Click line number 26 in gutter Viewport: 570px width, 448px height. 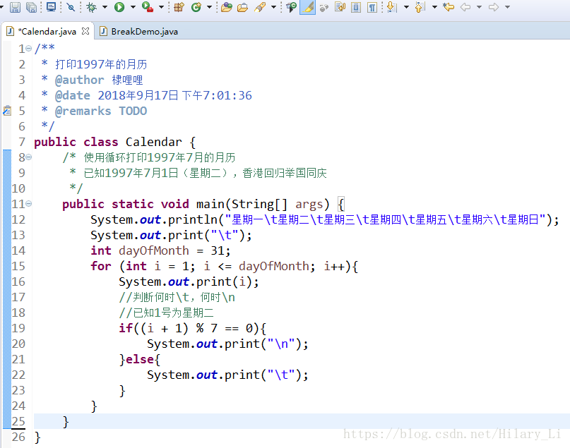click(18, 437)
